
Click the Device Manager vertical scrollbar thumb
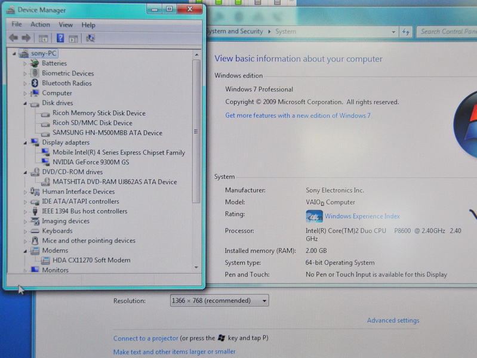196,131
